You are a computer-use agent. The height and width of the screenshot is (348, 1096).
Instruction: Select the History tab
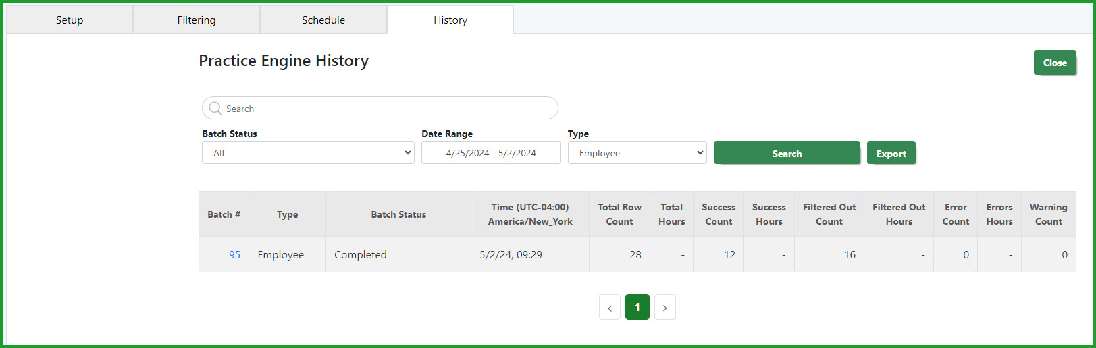pyautogui.click(x=450, y=20)
